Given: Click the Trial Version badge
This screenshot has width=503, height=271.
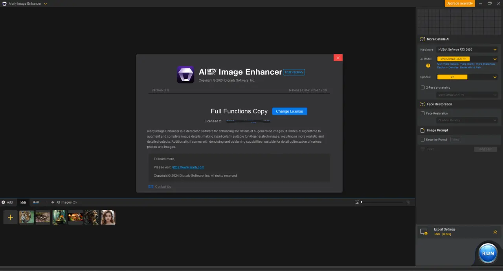Looking at the screenshot, I should [x=294, y=72].
